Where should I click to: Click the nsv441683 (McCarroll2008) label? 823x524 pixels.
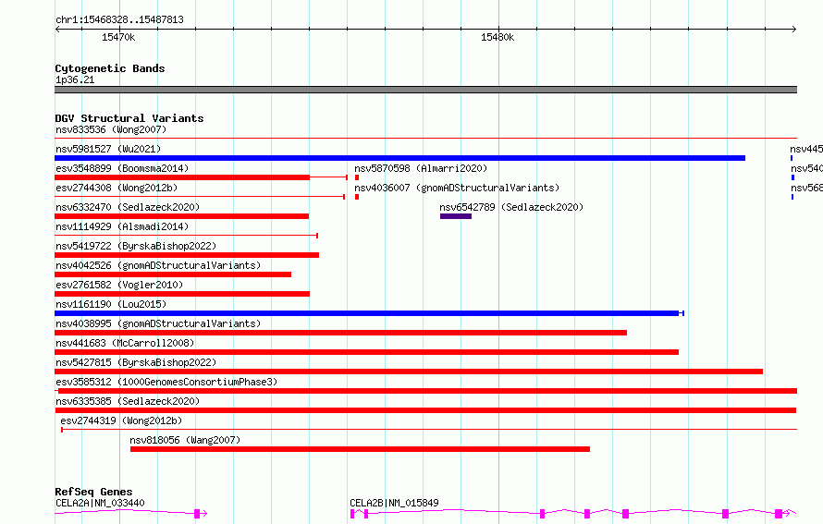pos(125,343)
